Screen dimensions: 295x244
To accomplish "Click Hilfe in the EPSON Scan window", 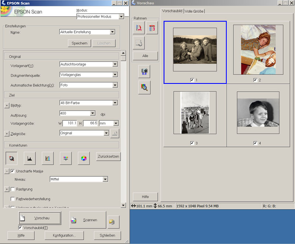I will point(21,236).
